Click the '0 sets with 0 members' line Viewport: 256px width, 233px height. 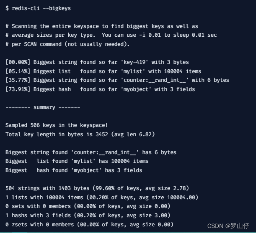click(x=88, y=206)
